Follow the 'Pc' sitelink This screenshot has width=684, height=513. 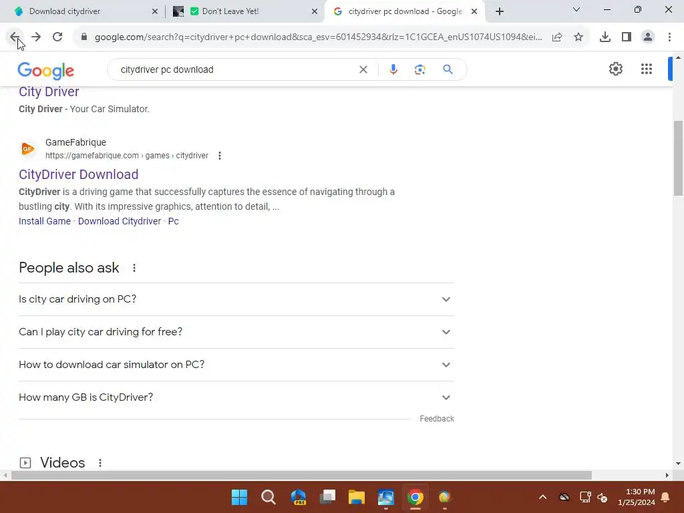point(173,221)
